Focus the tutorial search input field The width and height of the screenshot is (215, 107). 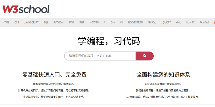(100, 56)
